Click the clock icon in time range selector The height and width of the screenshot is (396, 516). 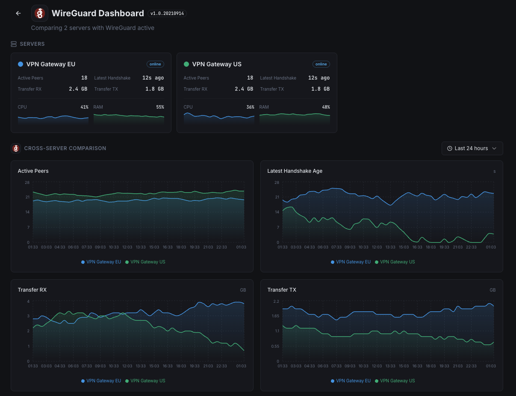(x=450, y=148)
